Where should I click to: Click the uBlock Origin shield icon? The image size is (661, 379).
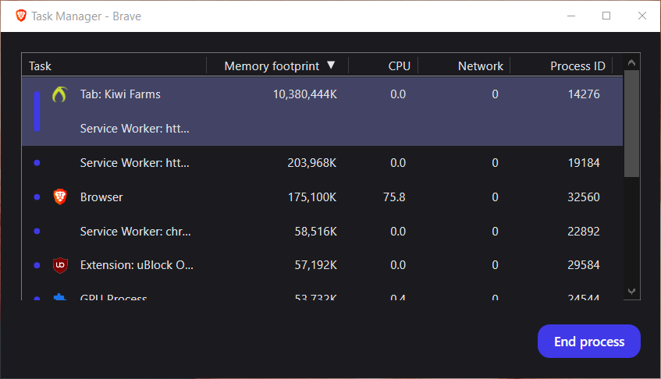point(60,265)
